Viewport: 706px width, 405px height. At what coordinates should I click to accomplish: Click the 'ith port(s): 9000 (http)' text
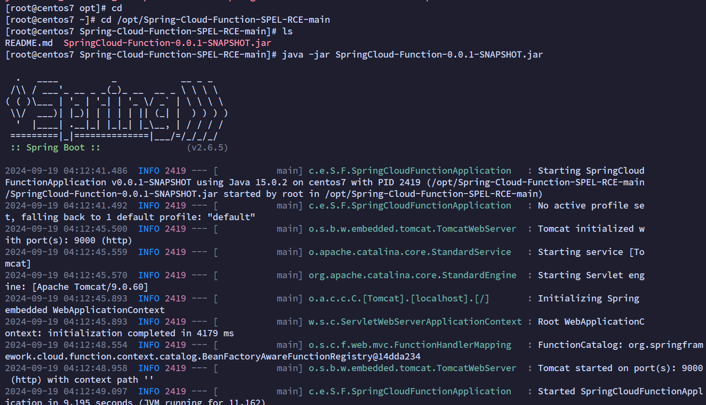coord(69,240)
